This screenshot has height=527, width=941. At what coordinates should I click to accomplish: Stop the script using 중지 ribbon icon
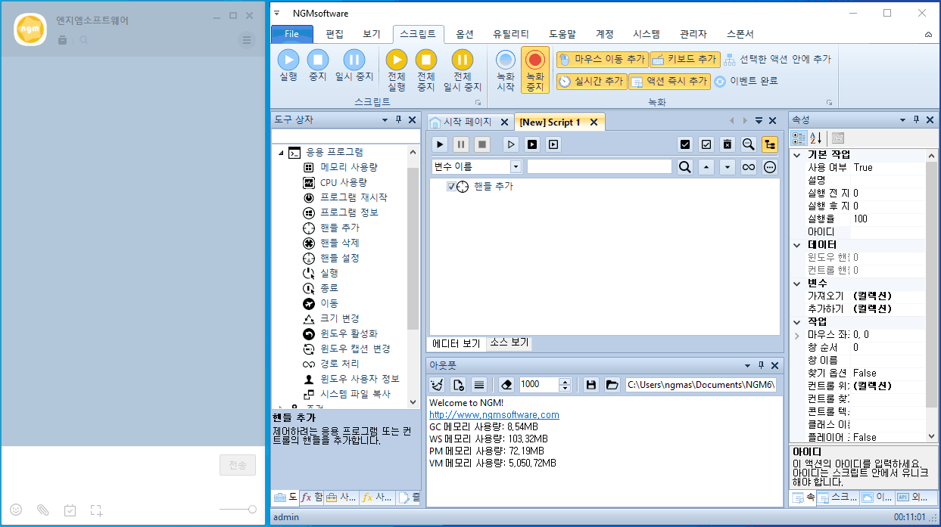pyautogui.click(x=318, y=65)
